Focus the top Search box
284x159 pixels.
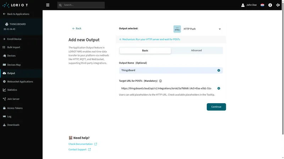[81, 5]
